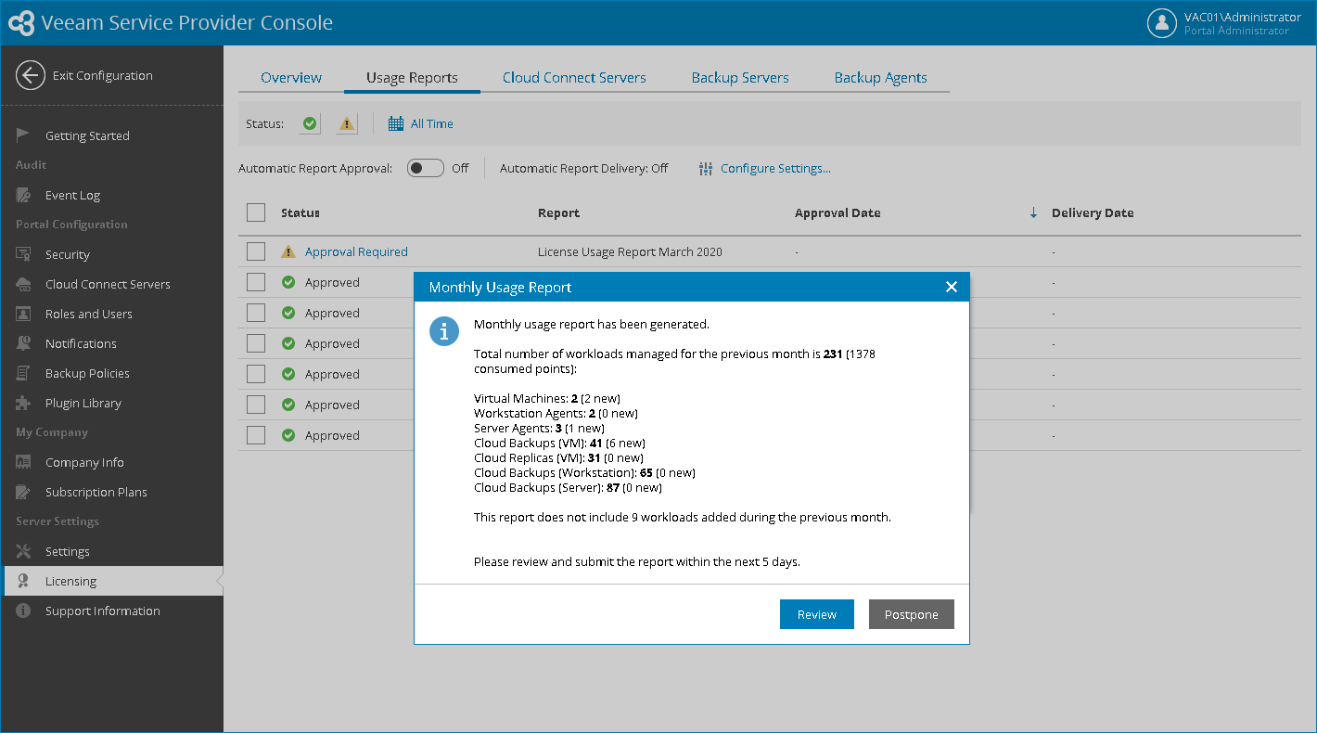
Task: Filter by green success status icon
Action: click(x=311, y=123)
